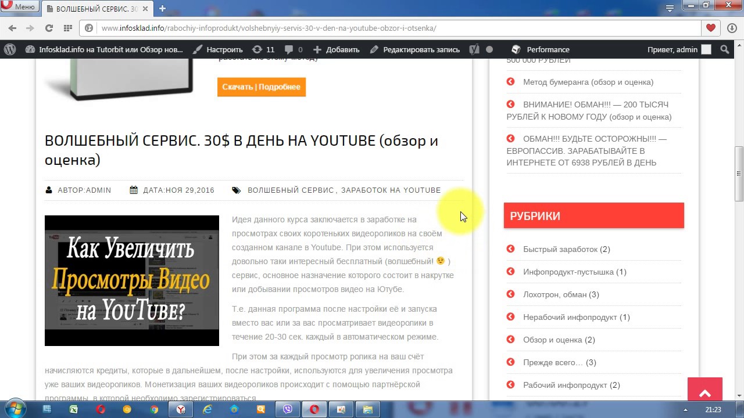Open the ЗАРАБОТОК НА YOUTUBE tag
Viewport: 744px width, 418px height.
391,190
